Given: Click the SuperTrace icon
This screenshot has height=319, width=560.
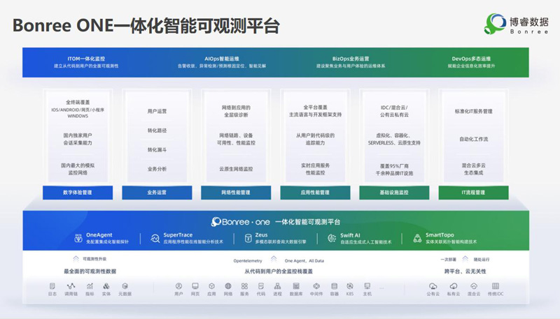Looking at the screenshot, I should pyautogui.click(x=155, y=239).
